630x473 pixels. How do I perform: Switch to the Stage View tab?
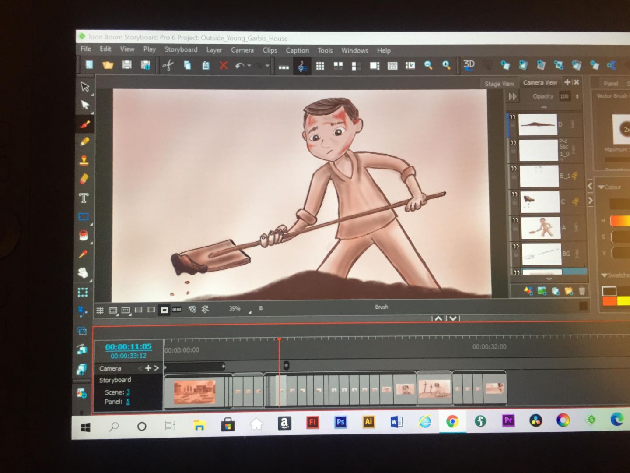point(499,84)
